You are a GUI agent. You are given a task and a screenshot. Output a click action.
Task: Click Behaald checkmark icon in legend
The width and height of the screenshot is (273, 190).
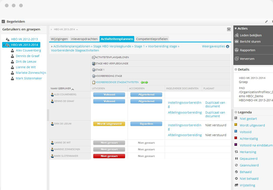(236, 172)
